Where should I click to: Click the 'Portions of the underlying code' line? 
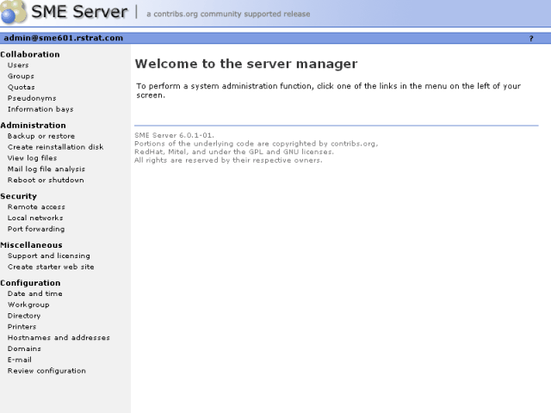[x=257, y=144]
